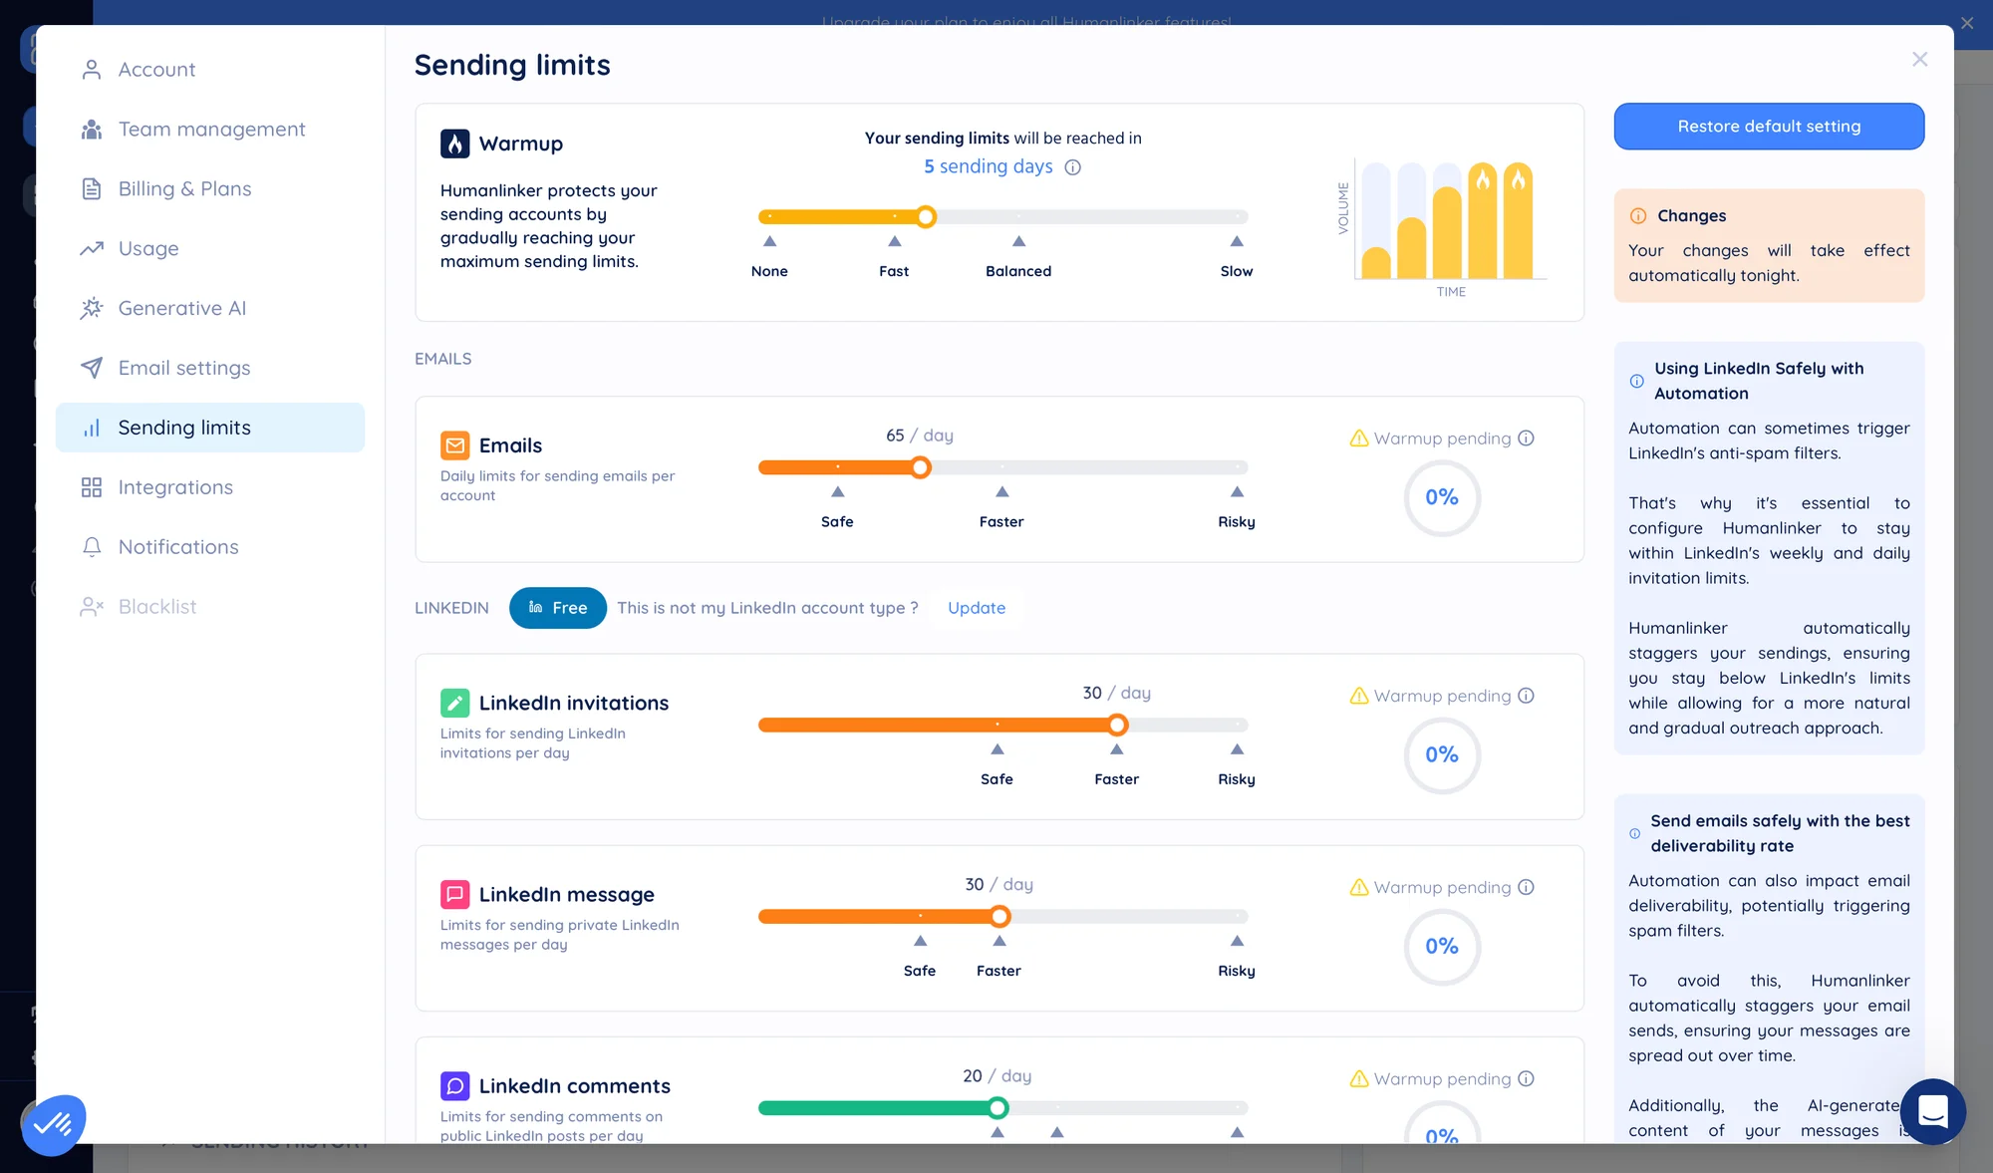
Task: Click info icon next to Emails Warmup pending
Action: pyautogui.click(x=1526, y=439)
